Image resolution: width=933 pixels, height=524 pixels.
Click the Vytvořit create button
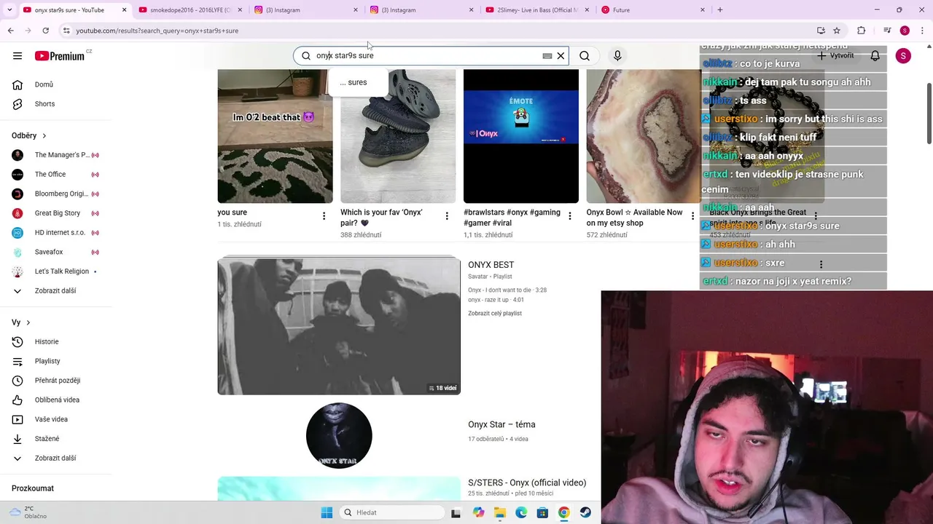[x=835, y=56]
